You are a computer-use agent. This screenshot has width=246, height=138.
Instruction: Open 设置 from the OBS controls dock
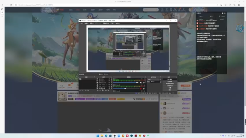point(170,88)
